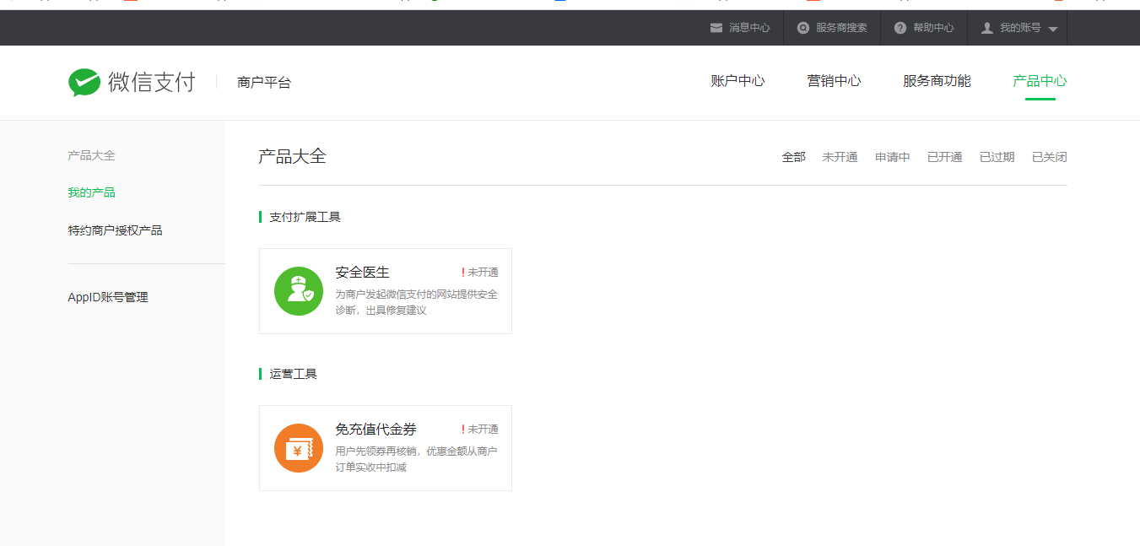The width and height of the screenshot is (1140, 546).
Task: Click the 产品大全 page title
Action: 292,156
